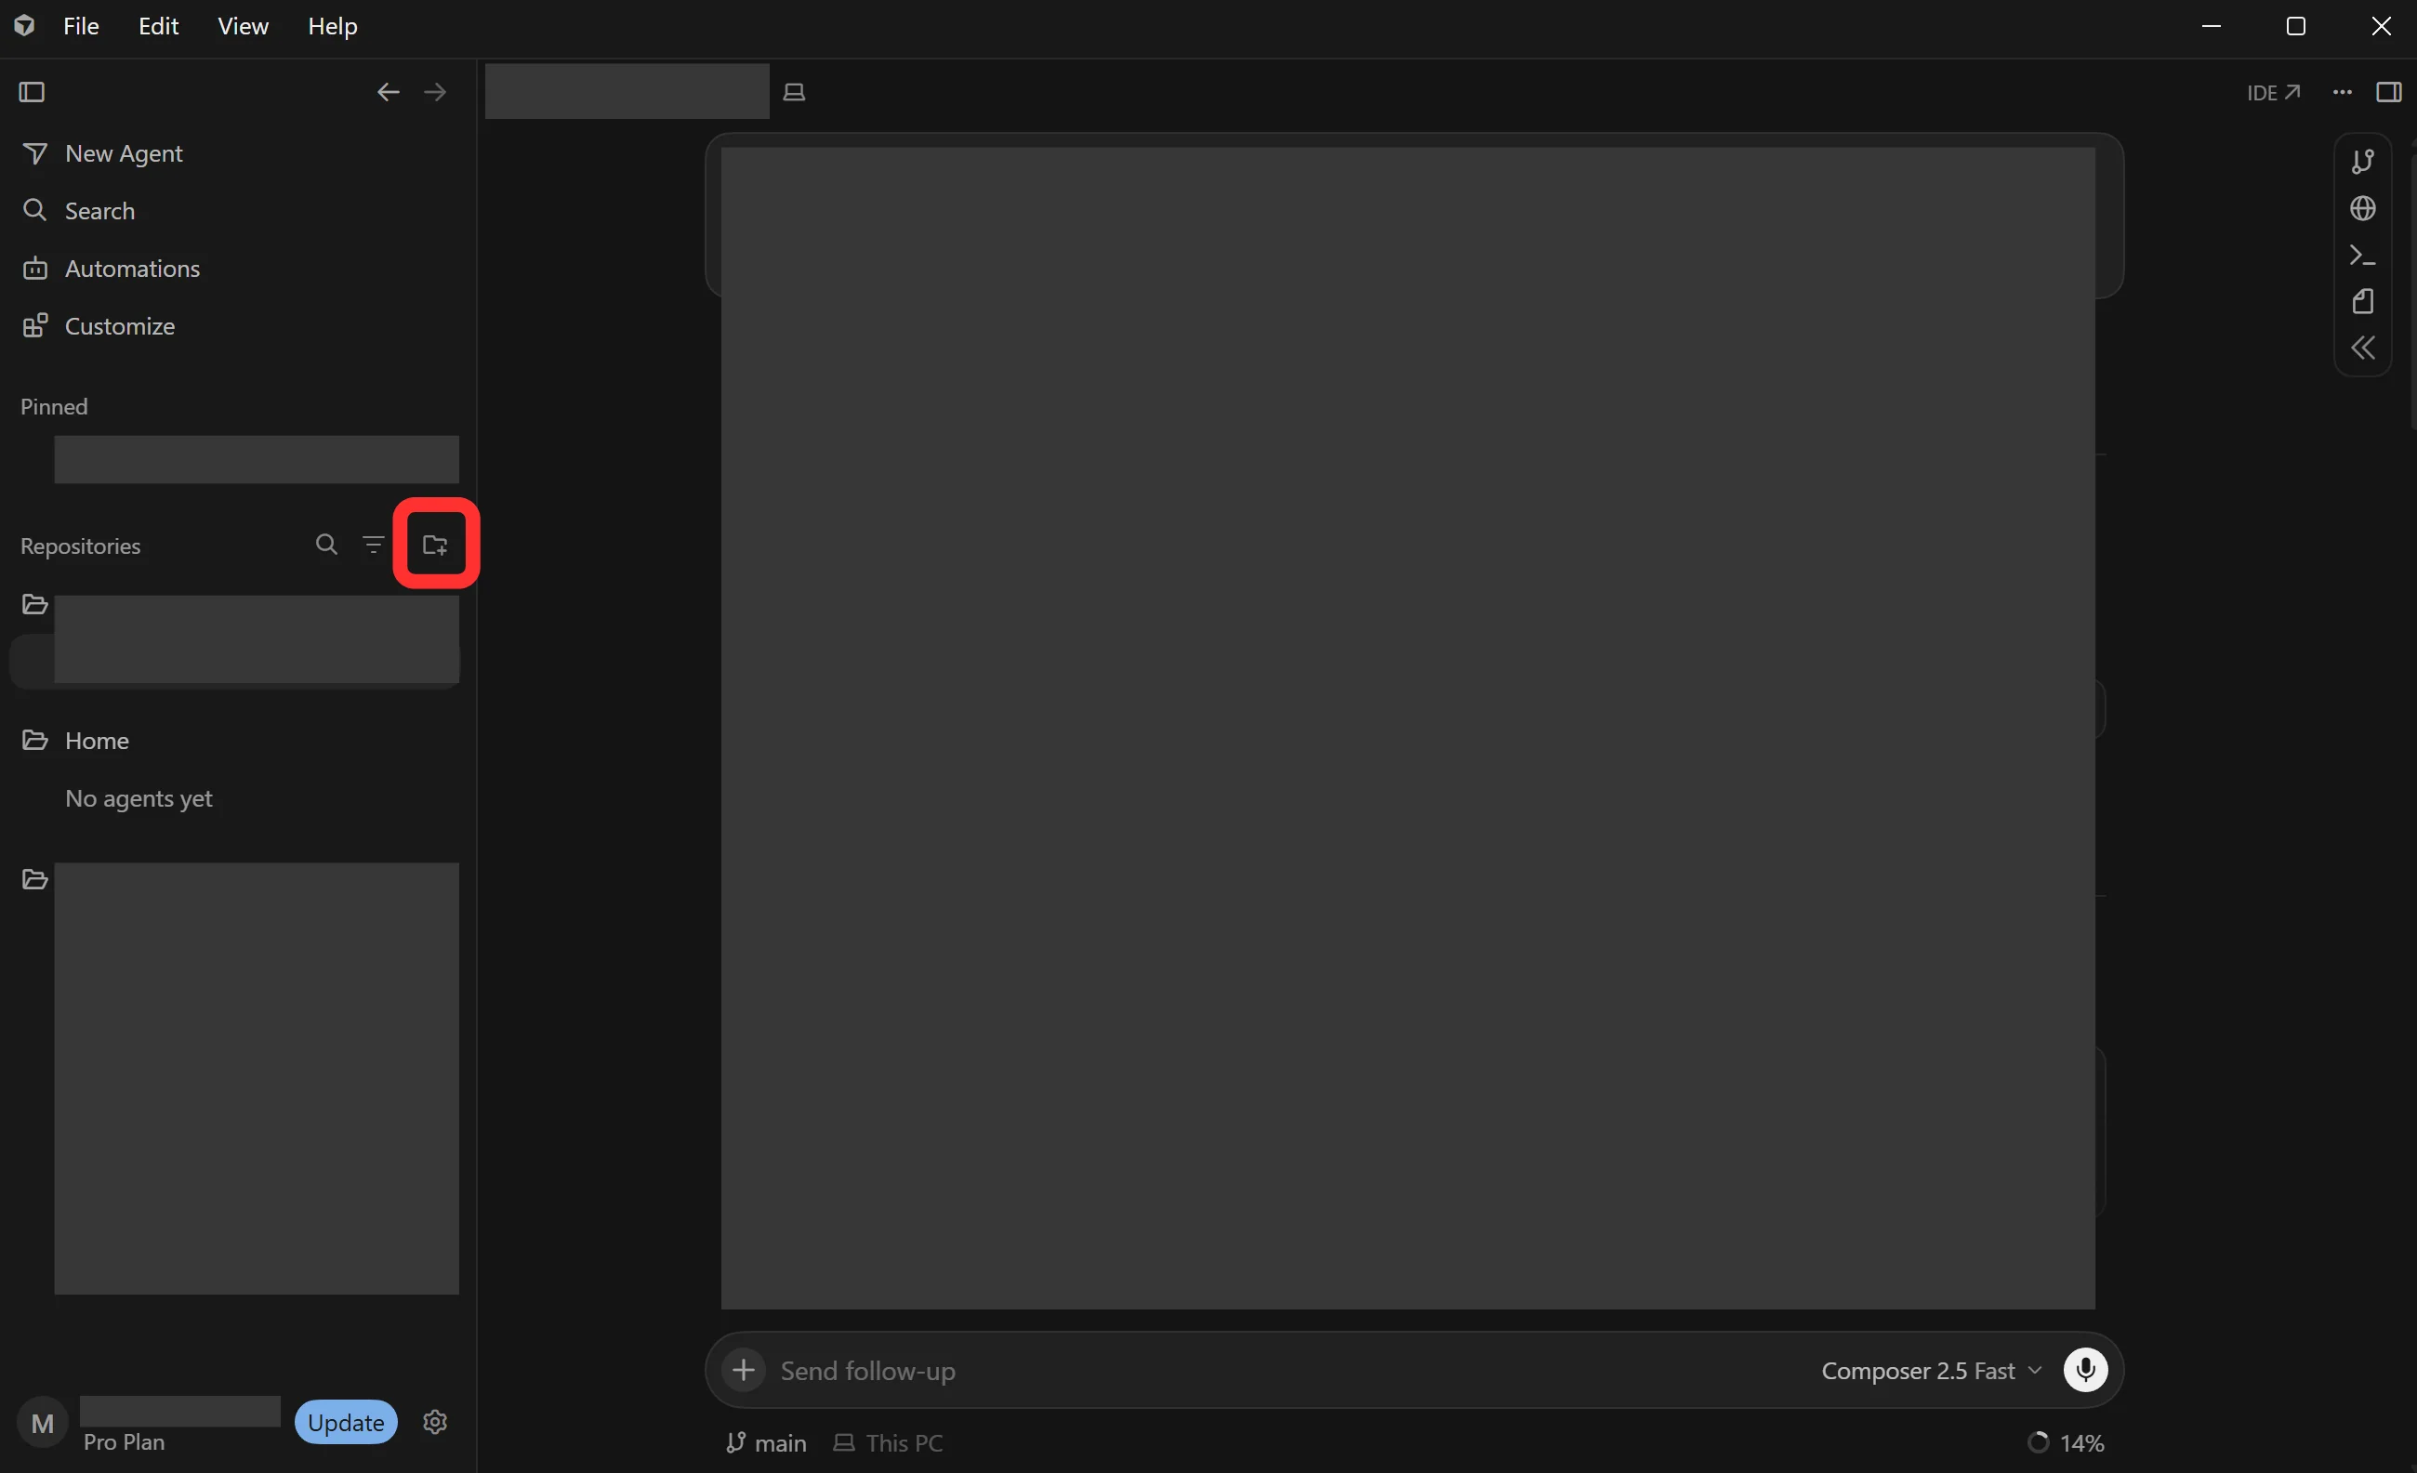
Task: Open the terminal panel icon
Action: (x=2363, y=256)
